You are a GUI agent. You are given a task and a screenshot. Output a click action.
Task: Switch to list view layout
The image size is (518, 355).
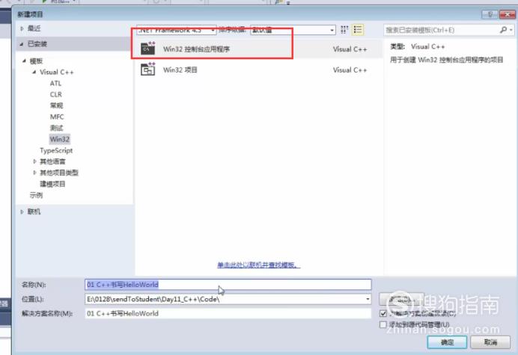point(358,30)
